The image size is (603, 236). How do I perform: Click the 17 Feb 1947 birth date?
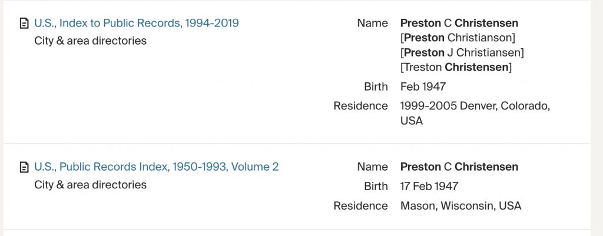429,187
